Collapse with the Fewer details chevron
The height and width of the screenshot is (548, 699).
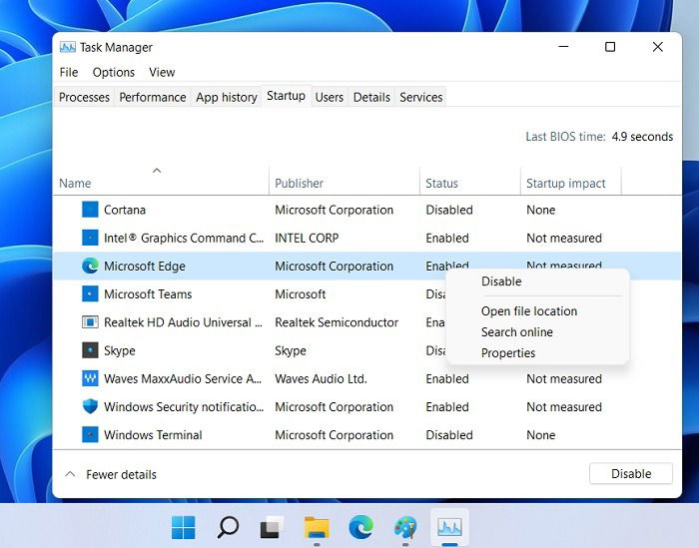pyautogui.click(x=70, y=474)
